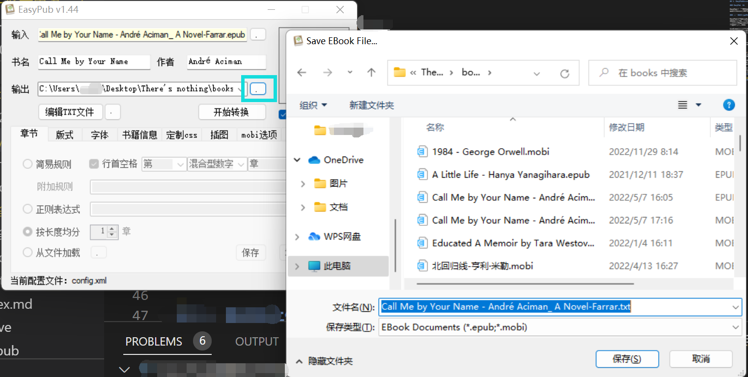Switch to the 字体 tab

(x=100, y=135)
